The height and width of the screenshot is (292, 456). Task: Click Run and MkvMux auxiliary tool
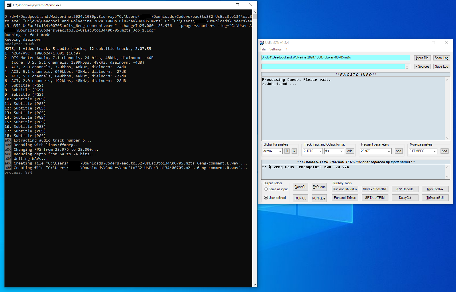point(345,189)
